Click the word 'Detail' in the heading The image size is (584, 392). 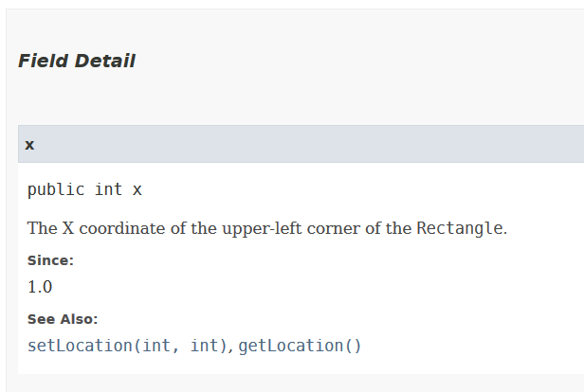pyautogui.click(x=105, y=62)
